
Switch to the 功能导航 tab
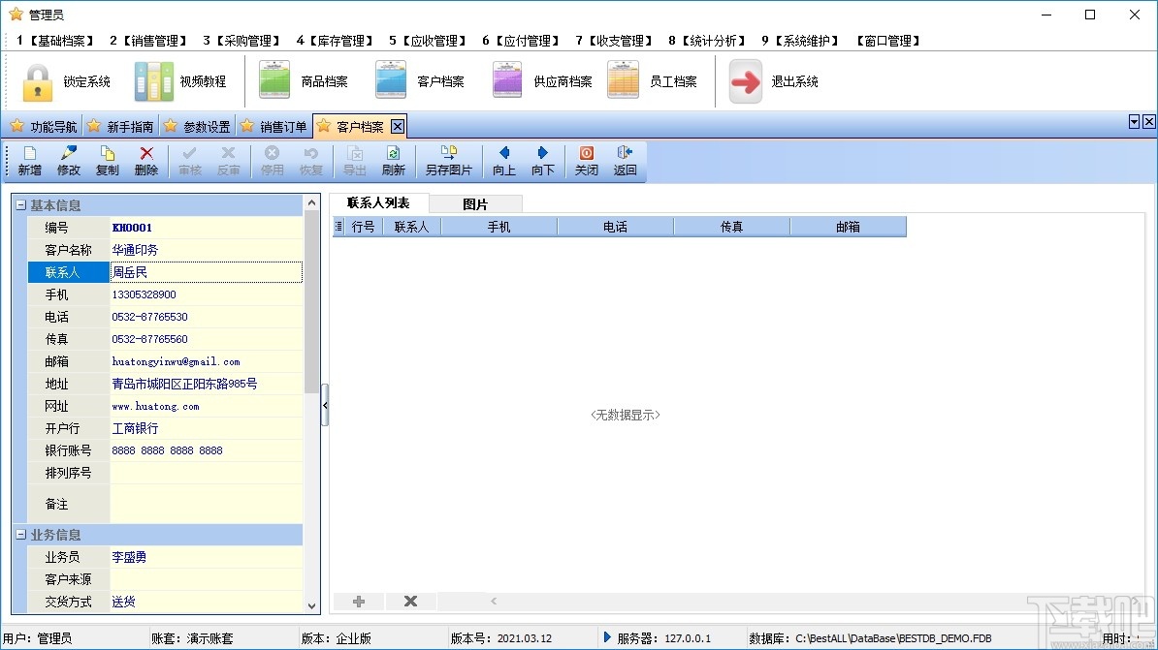[x=44, y=127]
